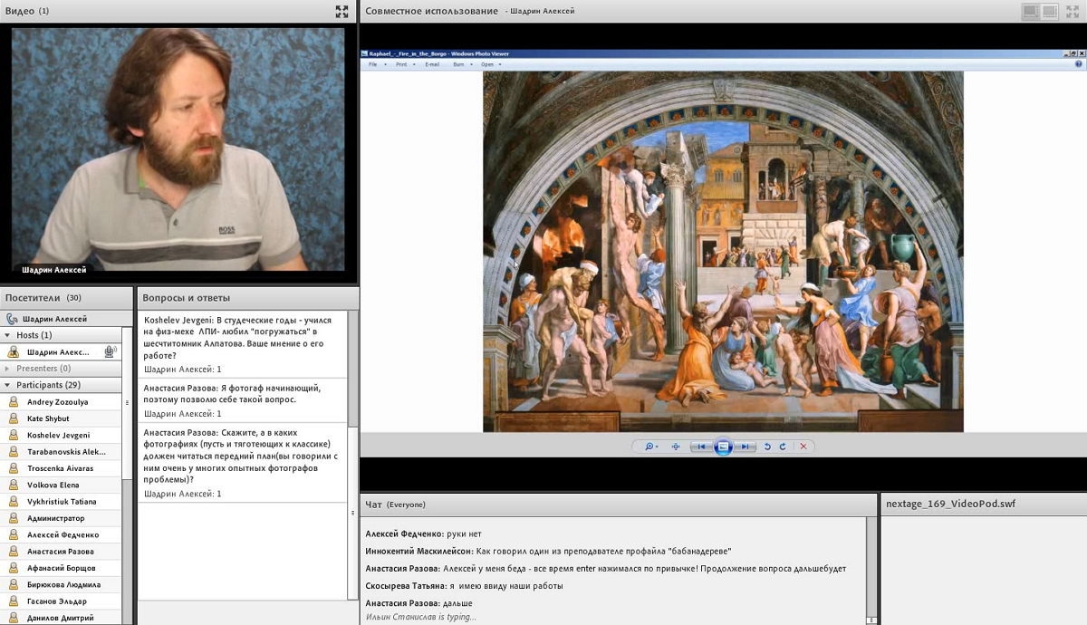Maximize the video pod with fullscreen icon
Screen dimensions: 1087x625
[x=341, y=12]
